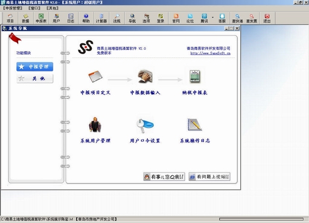This screenshot has width=309, height=223.
Task: Click the 青岛商易软件开发有限公司 company name
Action: click(208, 48)
